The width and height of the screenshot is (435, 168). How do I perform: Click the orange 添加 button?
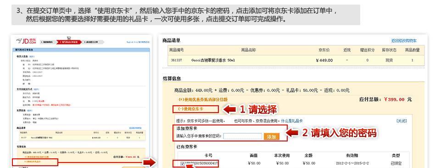pos(272,136)
